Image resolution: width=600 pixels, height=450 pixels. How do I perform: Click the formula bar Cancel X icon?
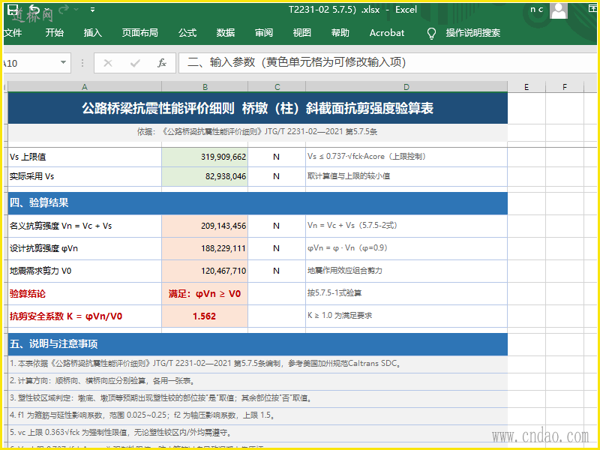click(108, 63)
